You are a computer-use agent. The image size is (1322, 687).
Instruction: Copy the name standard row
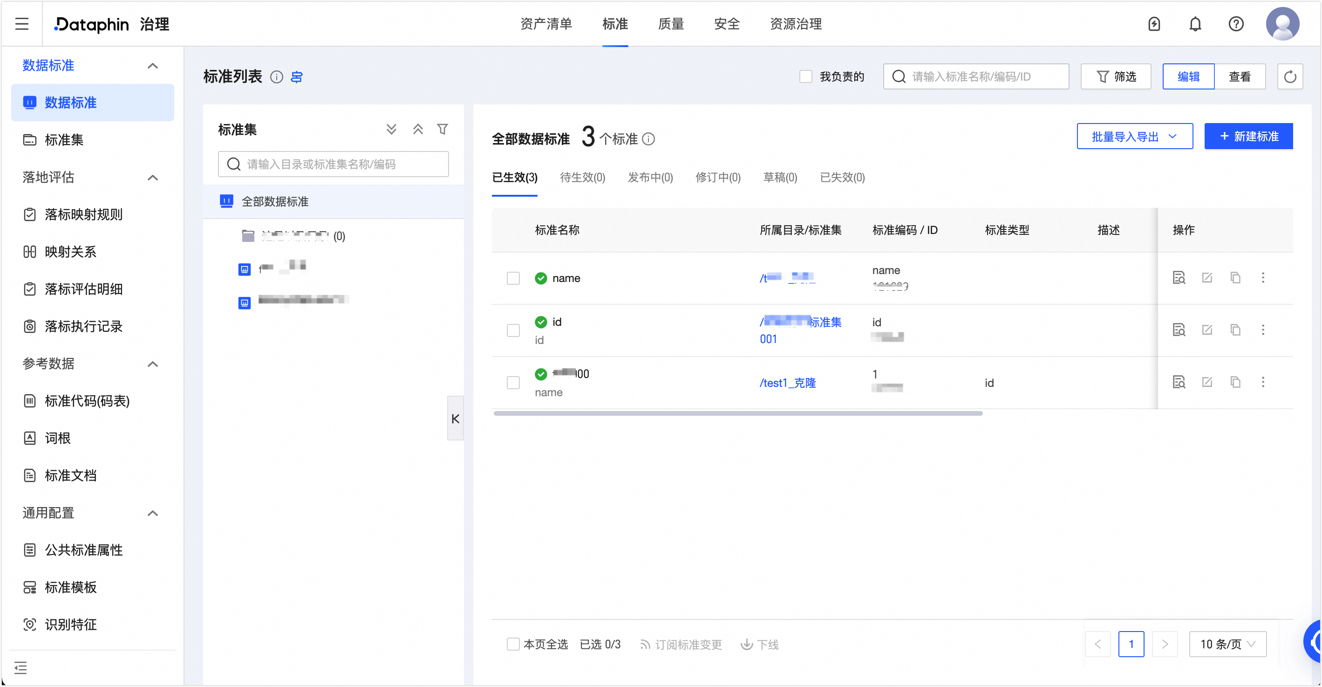point(1235,278)
